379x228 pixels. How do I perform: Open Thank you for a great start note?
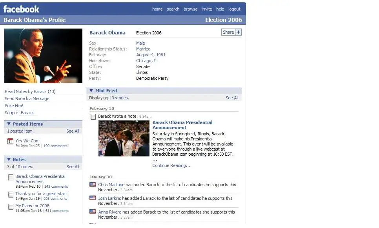pyautogui.click(x=41, y=194)
